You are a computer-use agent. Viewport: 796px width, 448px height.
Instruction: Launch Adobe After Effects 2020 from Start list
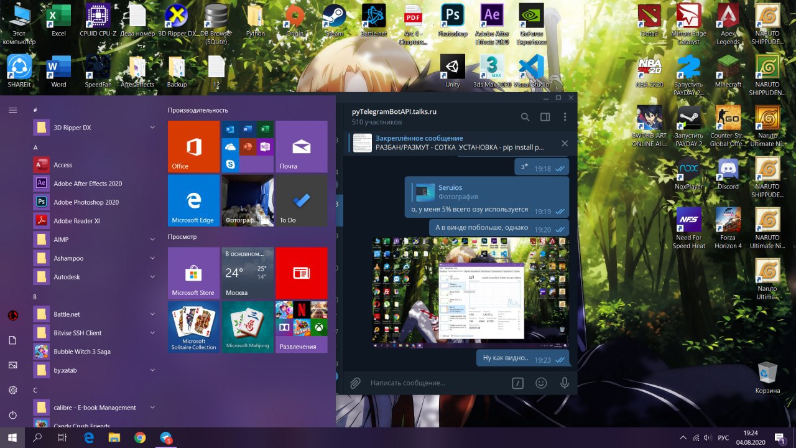point(95,184)
